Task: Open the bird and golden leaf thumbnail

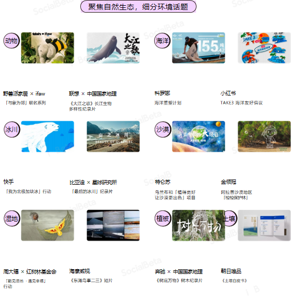Action: [48, 225]
